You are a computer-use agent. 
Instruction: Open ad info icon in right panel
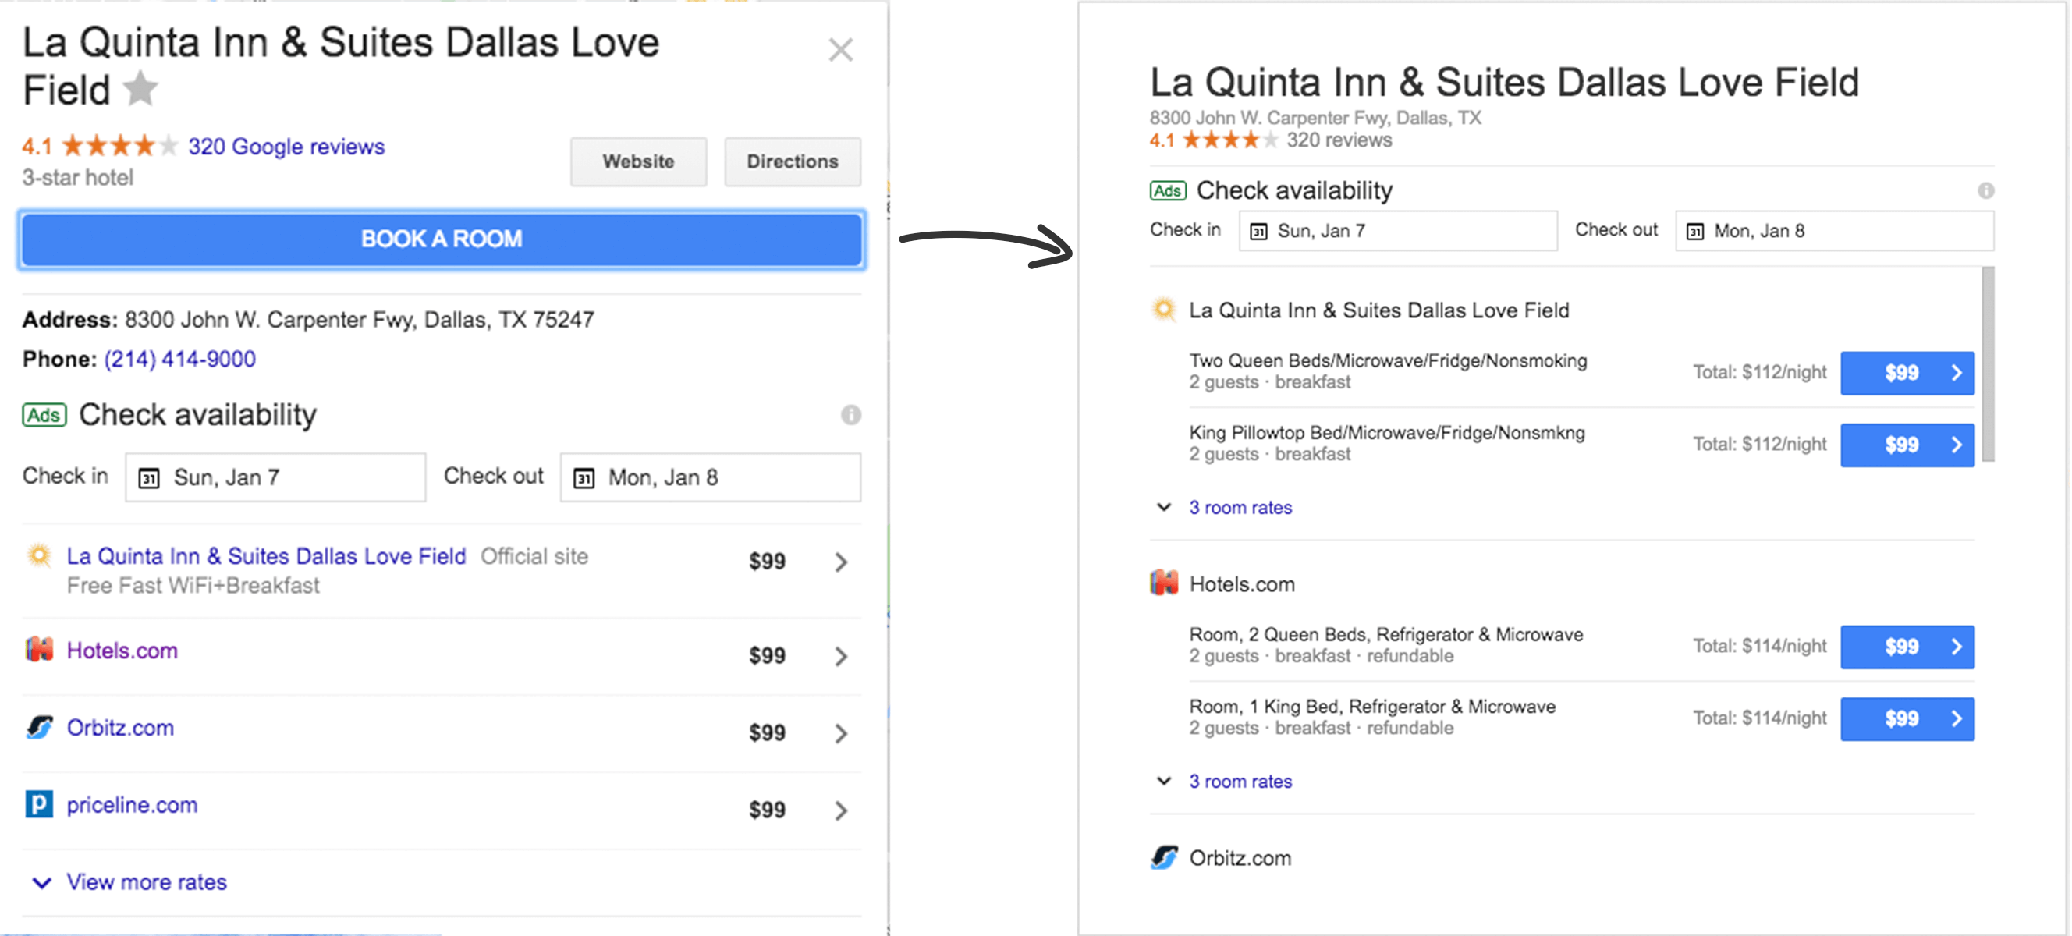pos(1986,190)
